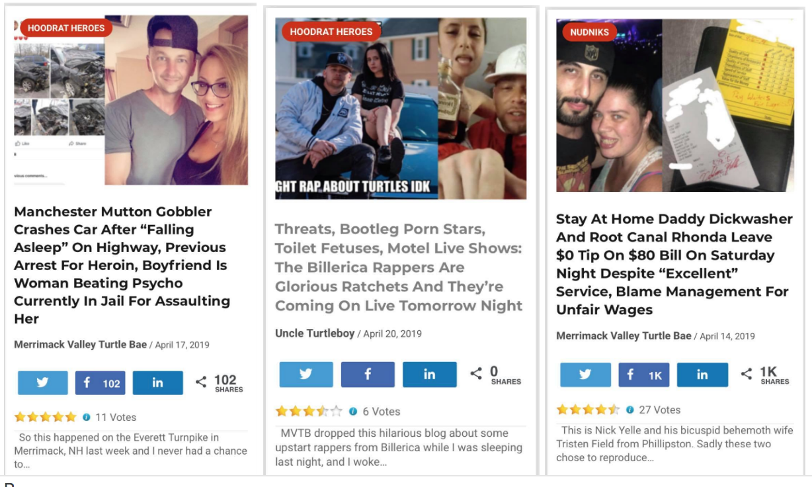The image size is (812, 487).
Task: Post Billerica Rappers article to LinkedIn
Action: click(429, 374)
